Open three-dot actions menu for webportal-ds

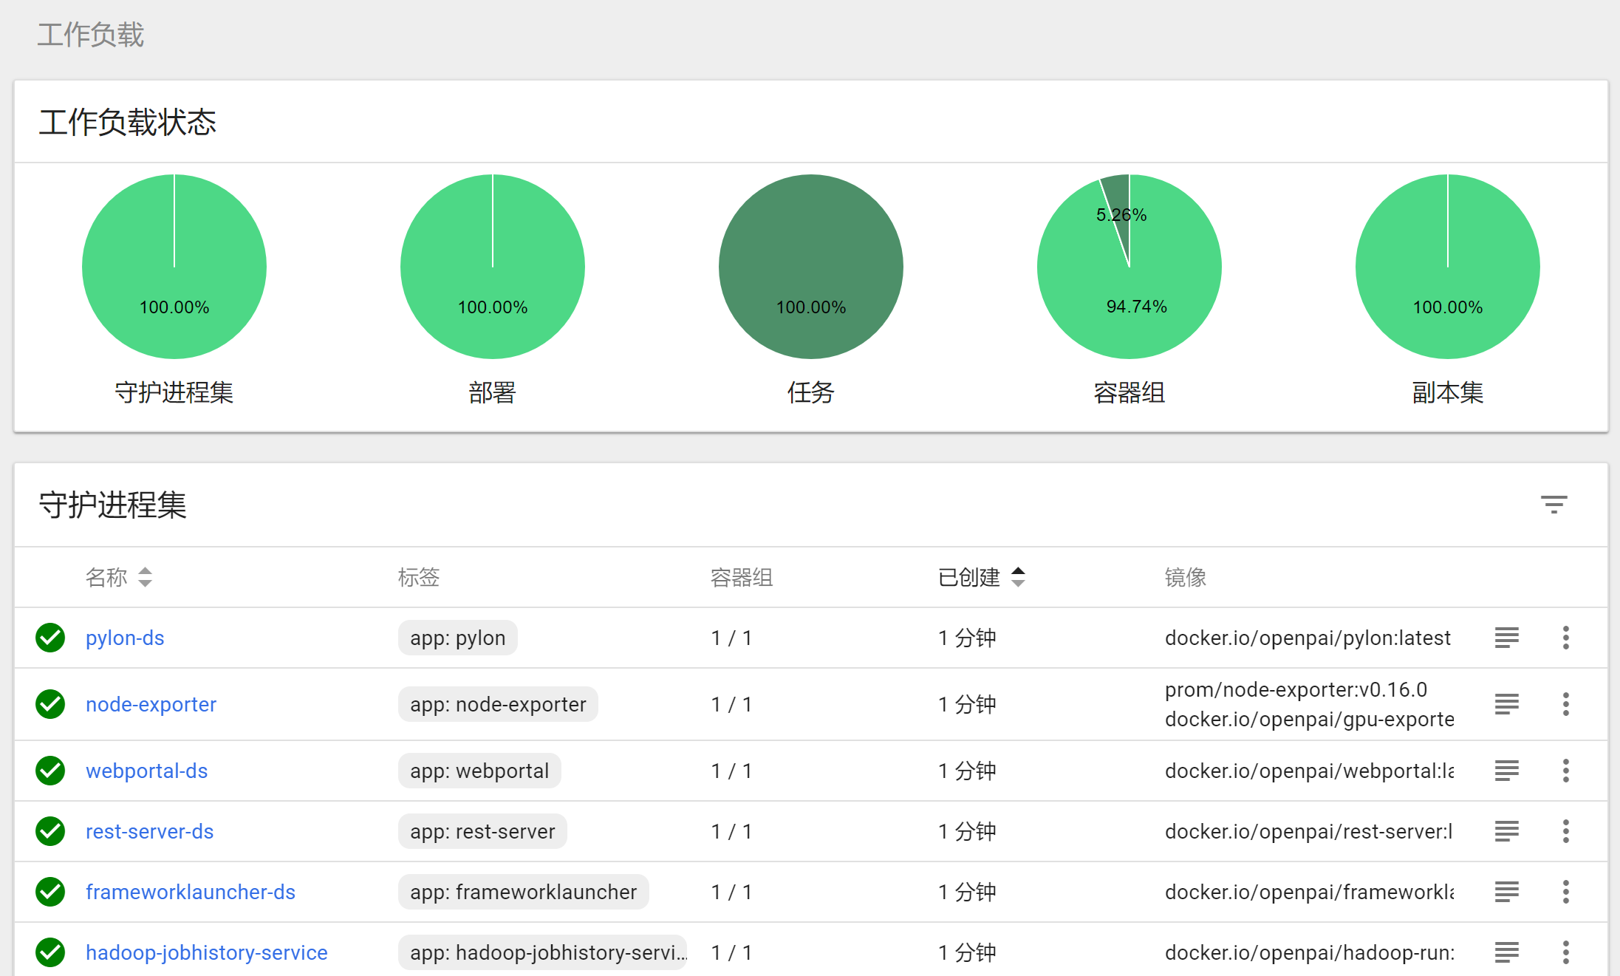point(1565,771)
